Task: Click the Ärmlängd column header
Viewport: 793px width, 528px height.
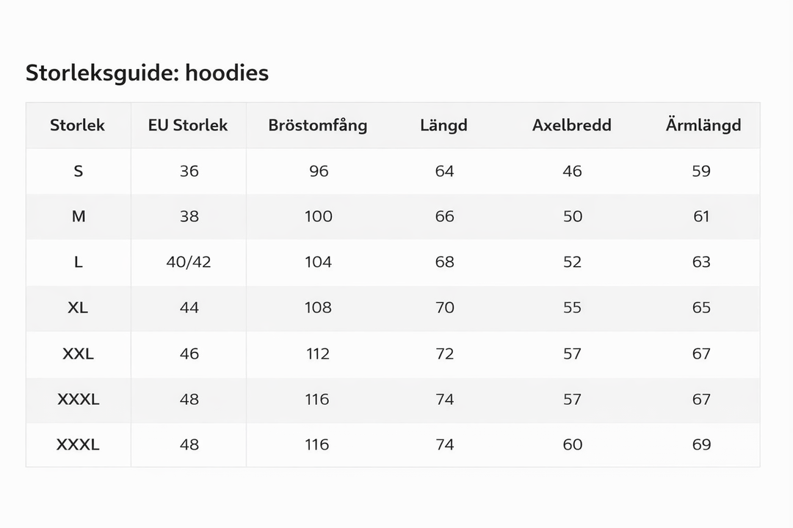Action: (703, 125)
